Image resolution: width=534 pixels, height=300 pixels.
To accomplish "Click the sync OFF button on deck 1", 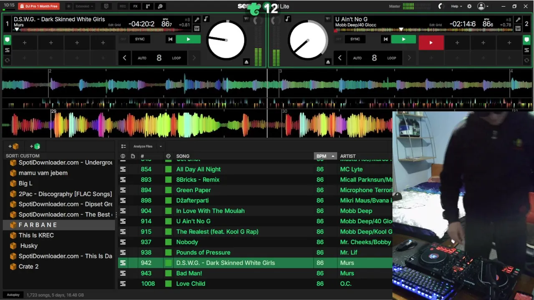I will (x=123, y=39).
